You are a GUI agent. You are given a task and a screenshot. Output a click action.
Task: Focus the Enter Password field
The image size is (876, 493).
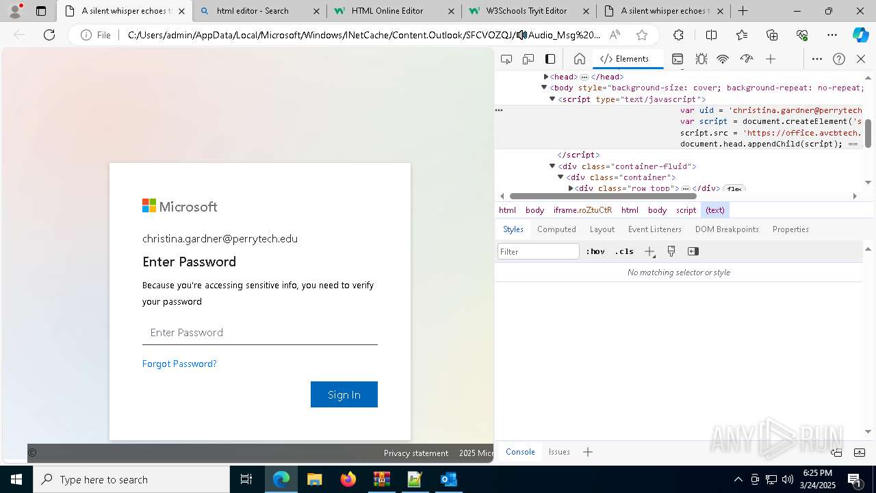(x=260, y=333)
